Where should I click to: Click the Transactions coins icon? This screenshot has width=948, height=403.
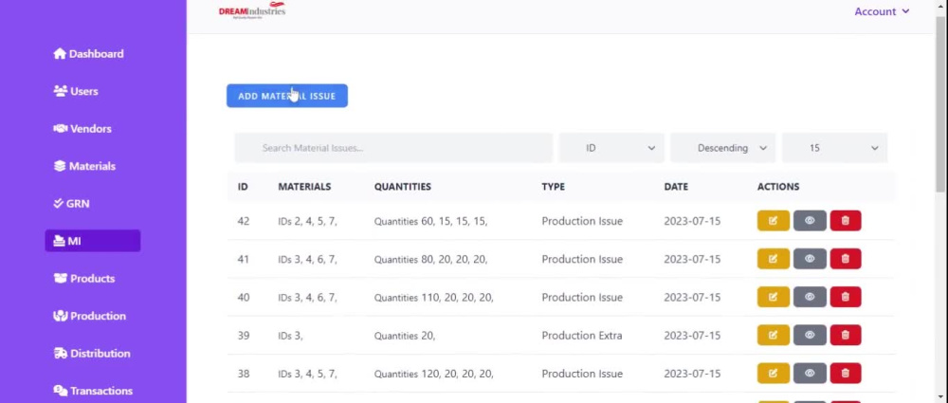(60, 391)
